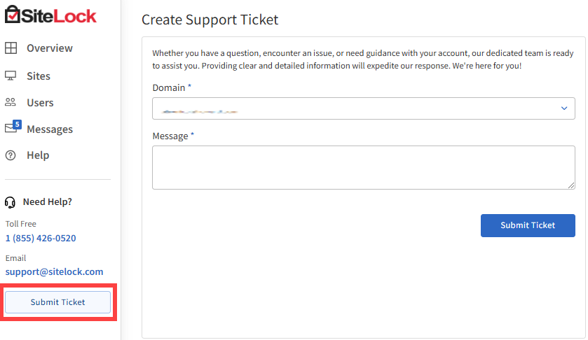Expand the Domain list using the chevron arrow
Viewport: 588px width, 340px height.
563,108
